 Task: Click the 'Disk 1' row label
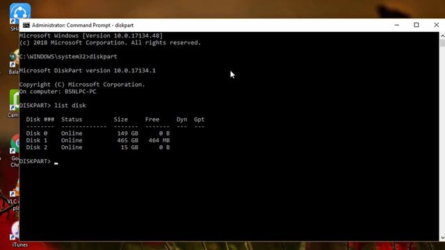pyautogui.click(x=37, y=140)
